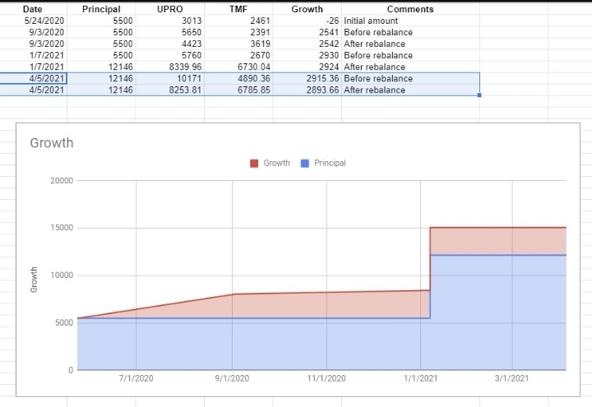592x407 pixels.
Task: Select the UPRO cell with value 5650
Action: tap(170, 32)
